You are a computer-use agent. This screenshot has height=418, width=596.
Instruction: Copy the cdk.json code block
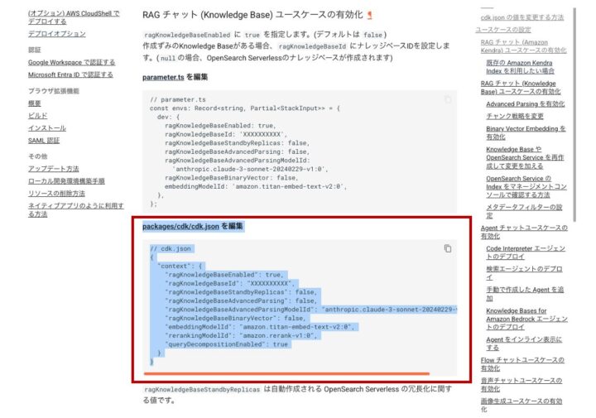(448, 248)
